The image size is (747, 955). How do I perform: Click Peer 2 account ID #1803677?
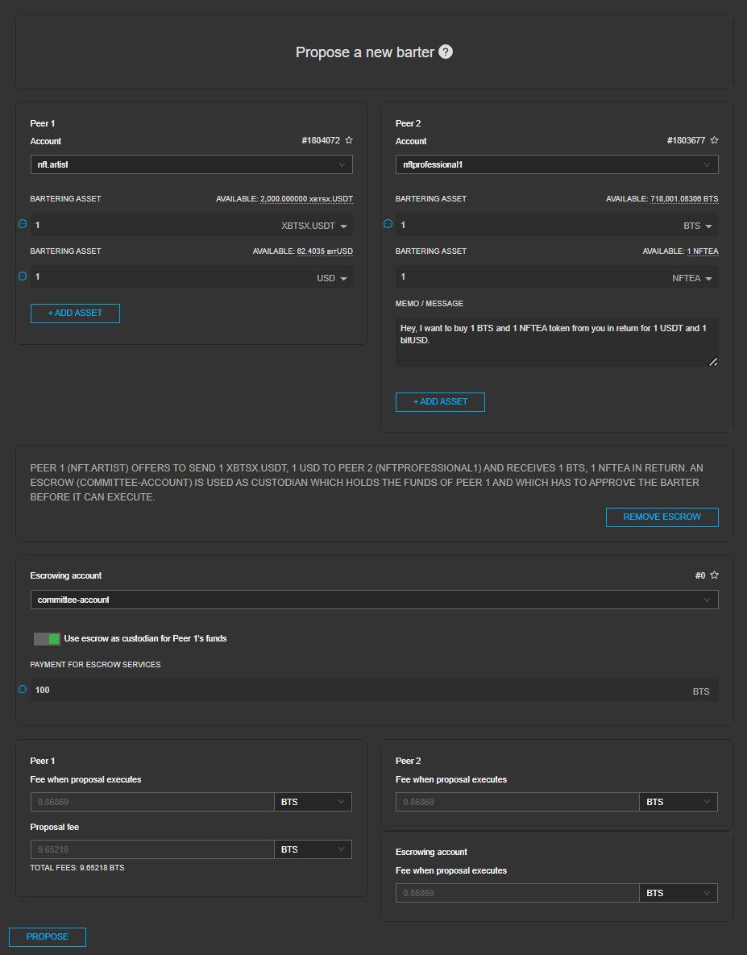pyautogui.click(x=686, y=141)
